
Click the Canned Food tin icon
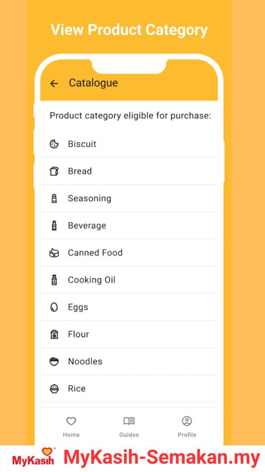tap(54, 253)
